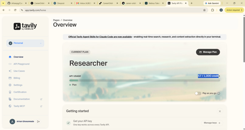Click the API usage progress bar
This screenshot has width=245, height=130.
(145, 80)
